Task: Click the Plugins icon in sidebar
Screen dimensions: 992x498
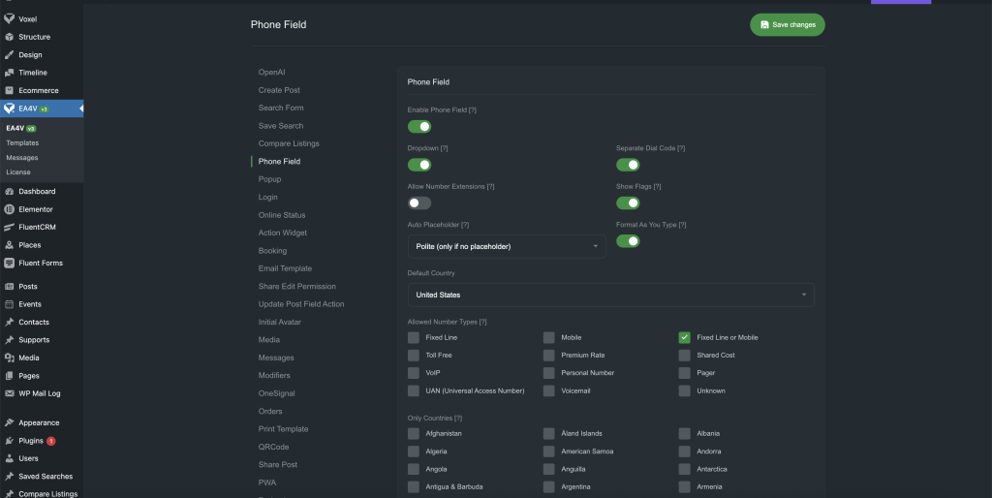Action: pos(9,441)
